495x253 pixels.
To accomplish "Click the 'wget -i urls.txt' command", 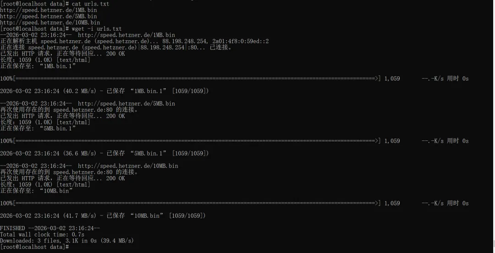I will point(97,28).
